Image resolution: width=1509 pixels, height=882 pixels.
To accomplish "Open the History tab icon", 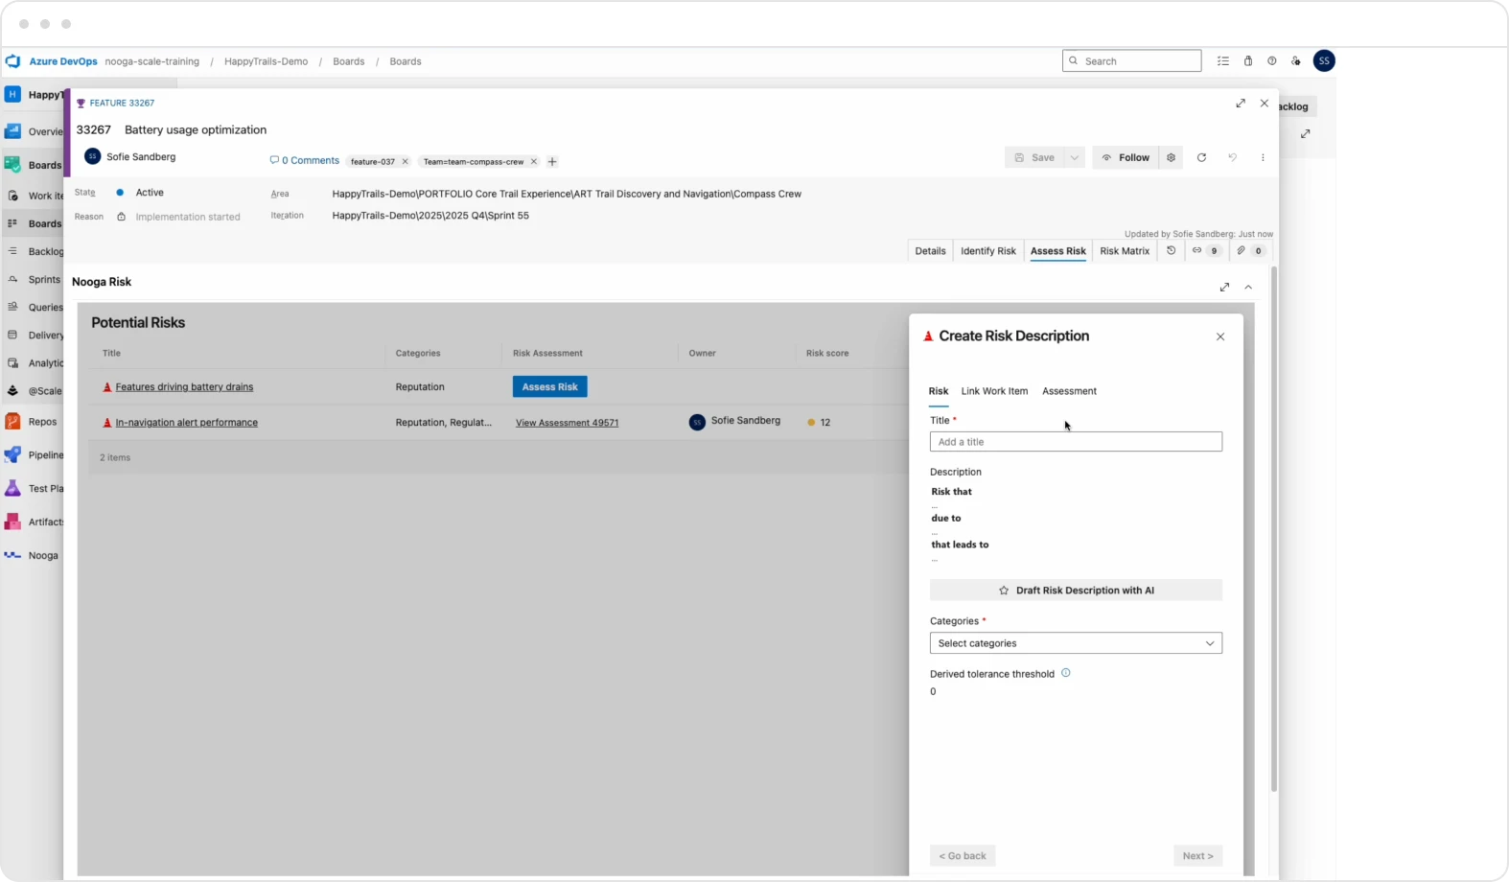I will (1171, 251).
